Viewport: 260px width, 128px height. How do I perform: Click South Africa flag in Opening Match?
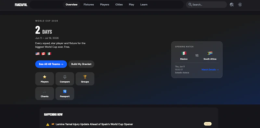click(210, 53)
